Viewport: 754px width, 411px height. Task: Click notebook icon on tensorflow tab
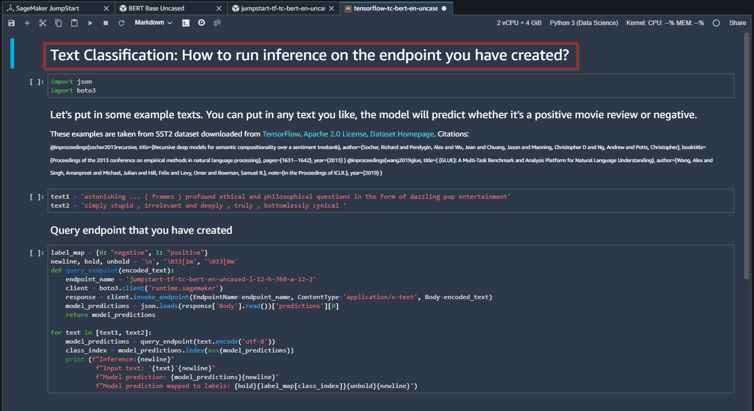pyautogui.click(x=348, y=8)
